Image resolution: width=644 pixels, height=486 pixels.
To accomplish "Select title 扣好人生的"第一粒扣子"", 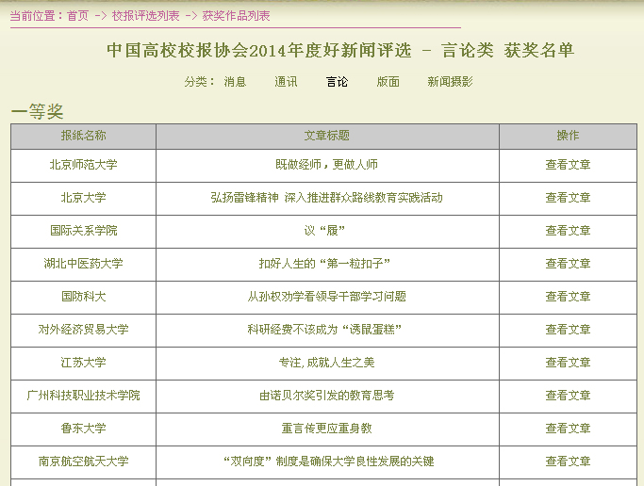I will (324, 264).
